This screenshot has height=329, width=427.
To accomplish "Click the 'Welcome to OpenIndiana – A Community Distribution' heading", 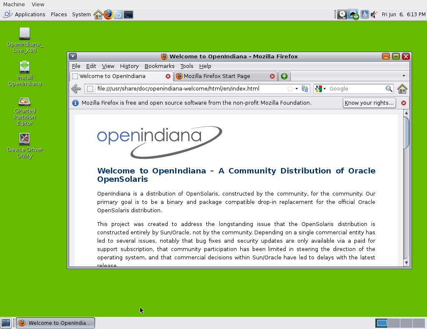I will (236, 175).
